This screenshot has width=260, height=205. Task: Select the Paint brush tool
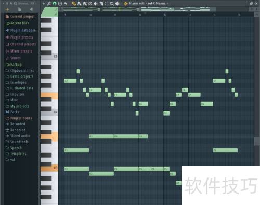point(80,3)
